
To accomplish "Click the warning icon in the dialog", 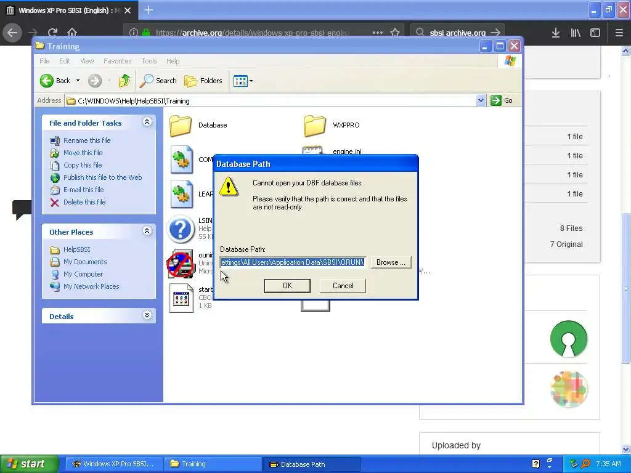I will [x=229, y=187].
